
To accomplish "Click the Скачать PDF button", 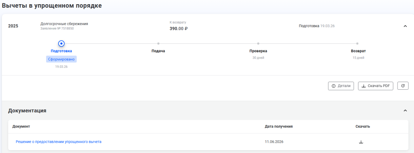I will [x=375, y=86].
